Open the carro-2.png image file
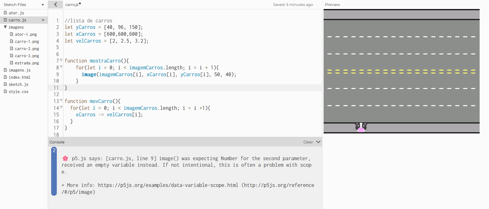This screenshot has height=209, width=489. tap(27, 49)
